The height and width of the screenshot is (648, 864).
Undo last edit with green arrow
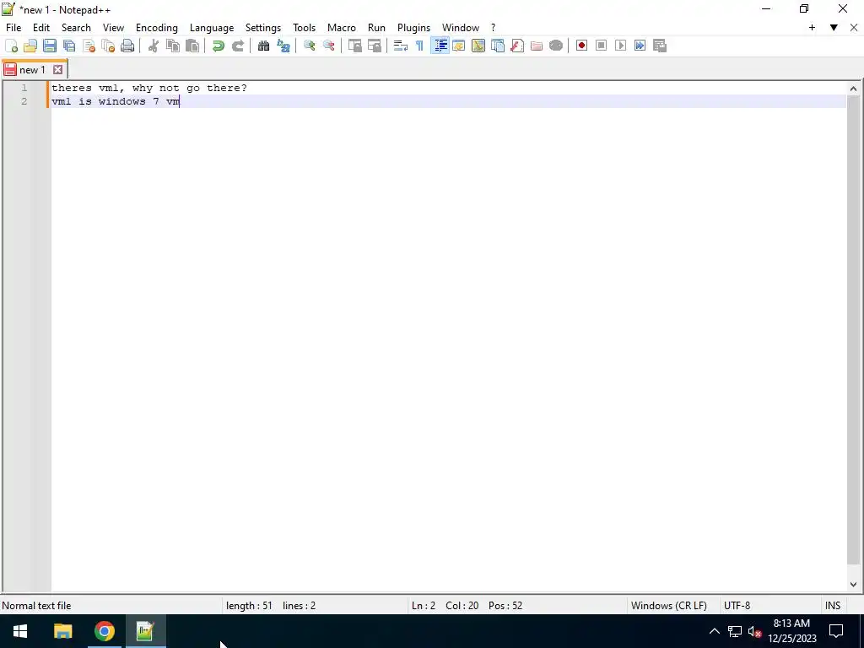coord(219,46)
